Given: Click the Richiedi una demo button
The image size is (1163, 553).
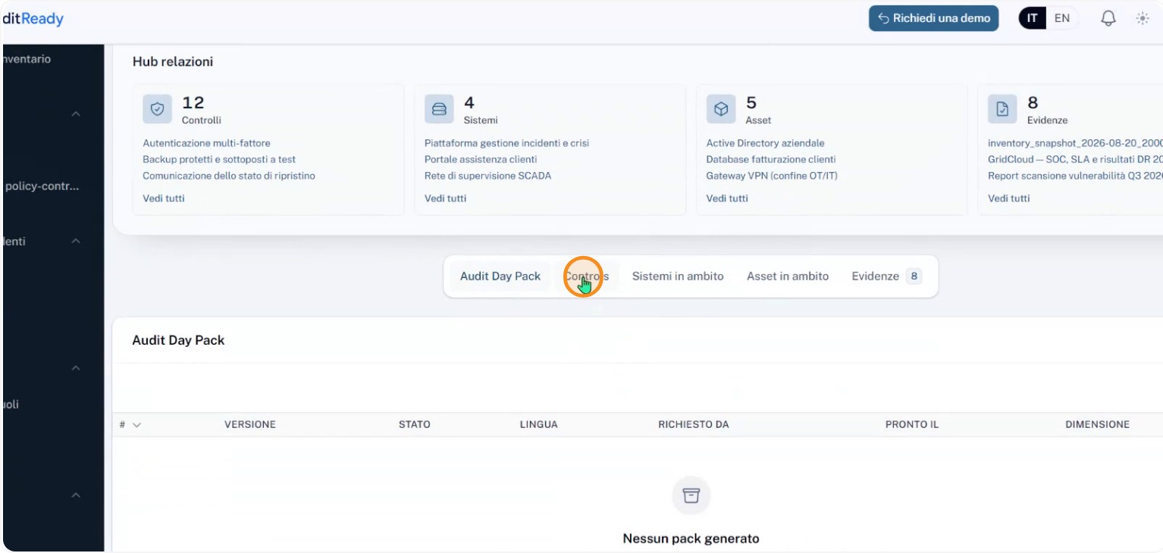Looking at the screenshot, I should [x=934, y=18].
